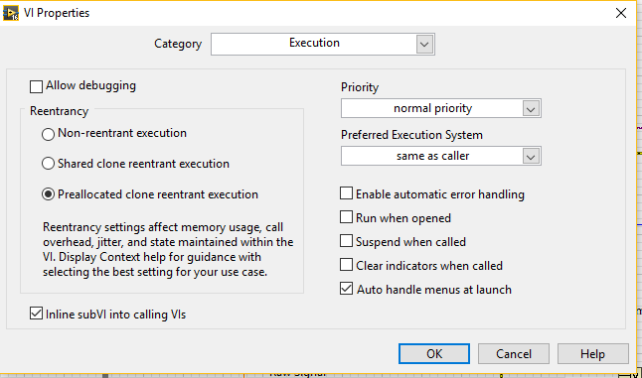Choose Shared clone reentrant execution
Screen dimensions: 642x378
tap(48, 164)
